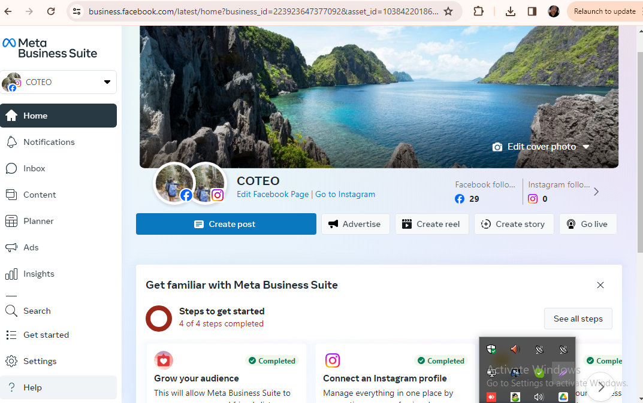The width and height of the screenshot is (643, 403).
Task: Click the browser address bar URL
Action: coord(263,11)
